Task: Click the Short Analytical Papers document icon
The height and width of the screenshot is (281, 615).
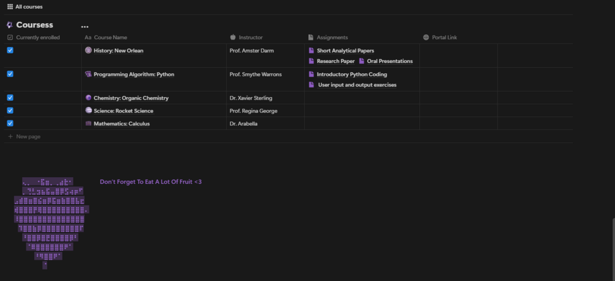Action: [x=311, y=51]
